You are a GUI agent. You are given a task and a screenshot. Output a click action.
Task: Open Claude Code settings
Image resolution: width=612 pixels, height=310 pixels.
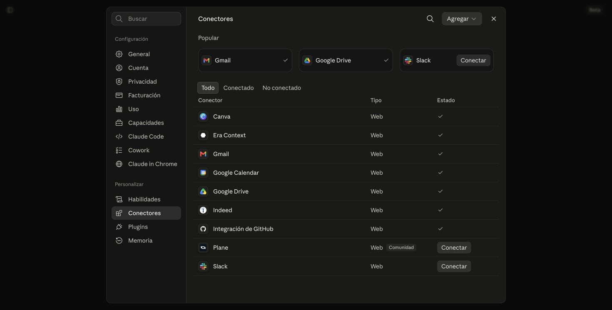[146, 136]
